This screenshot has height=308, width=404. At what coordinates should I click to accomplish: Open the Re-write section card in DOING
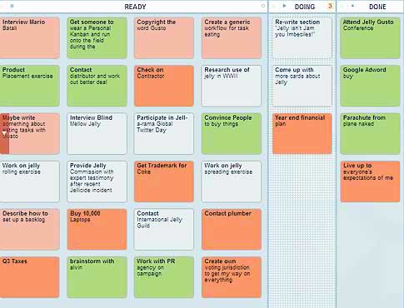tap(302, 38)
